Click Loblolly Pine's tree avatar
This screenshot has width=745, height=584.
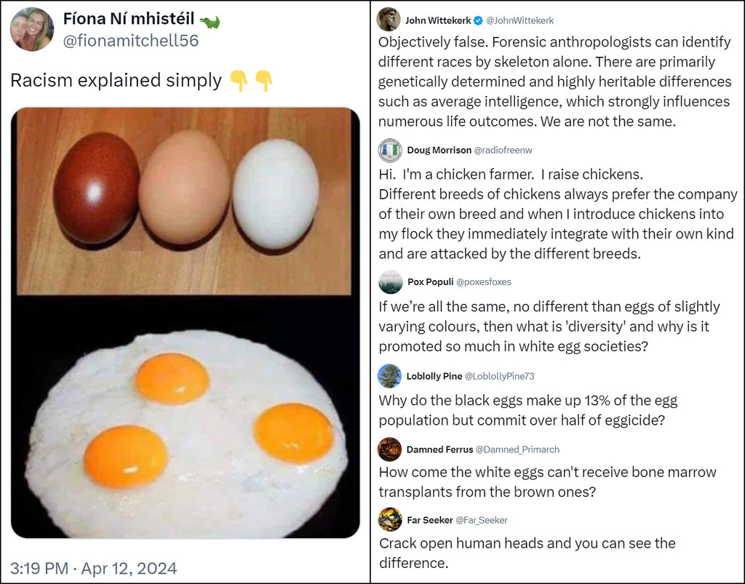(390, 376)
